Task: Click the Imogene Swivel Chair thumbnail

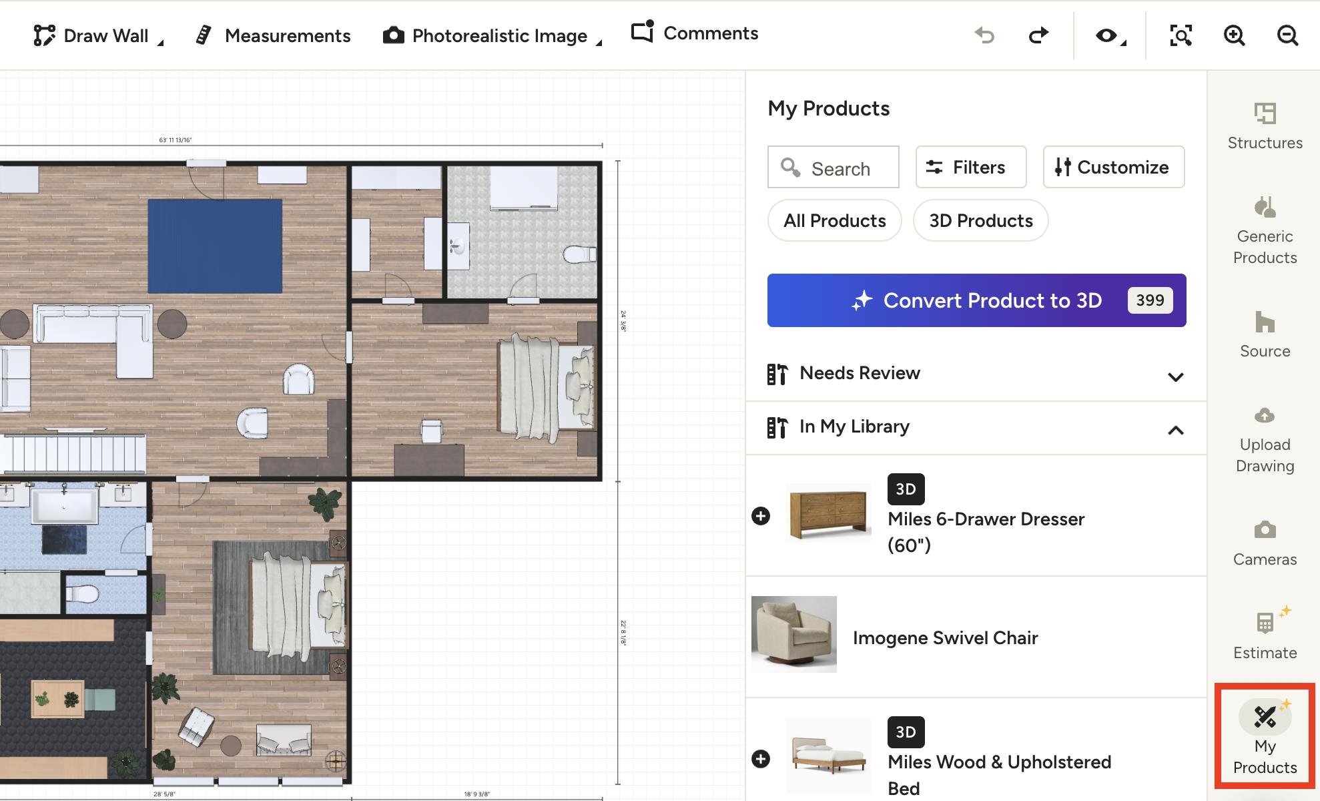Action: [794, 634]
